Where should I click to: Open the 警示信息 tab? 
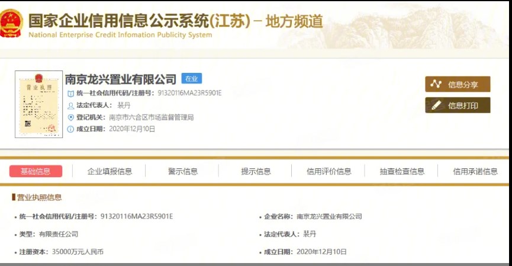click(x=183, y=171)
